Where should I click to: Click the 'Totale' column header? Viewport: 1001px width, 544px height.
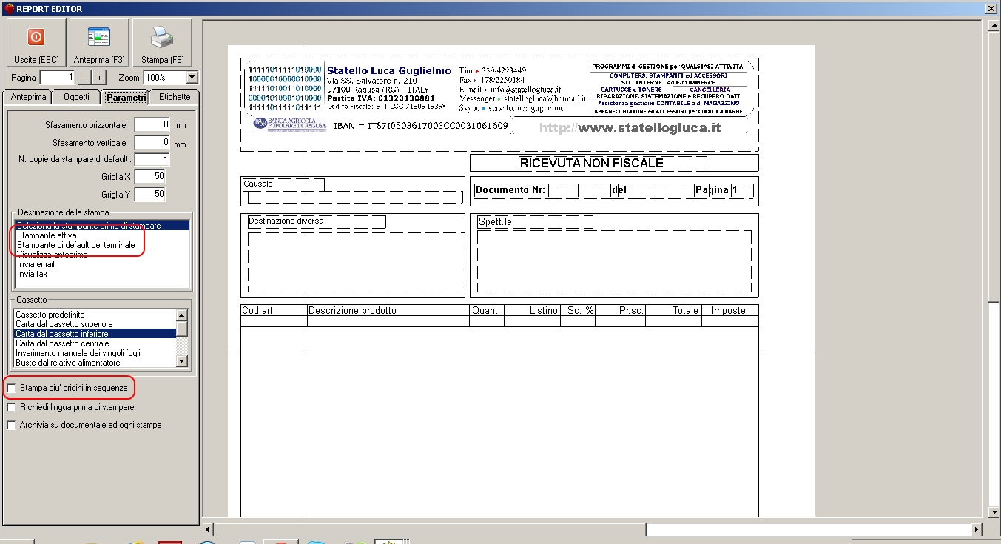click(x=685, y=311)
